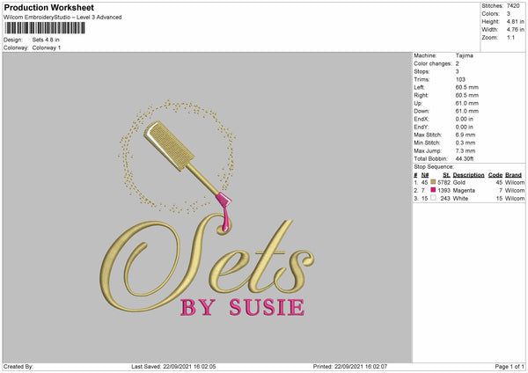
Task: Click the max stitch value '6.9 mm'
Action: (466, 135)
